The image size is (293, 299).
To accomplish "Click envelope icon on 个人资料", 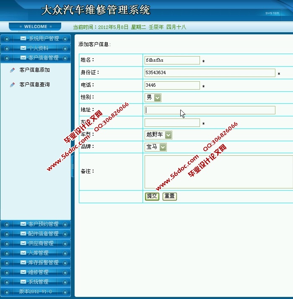I will pyautogui.click(x=23, y=48).
